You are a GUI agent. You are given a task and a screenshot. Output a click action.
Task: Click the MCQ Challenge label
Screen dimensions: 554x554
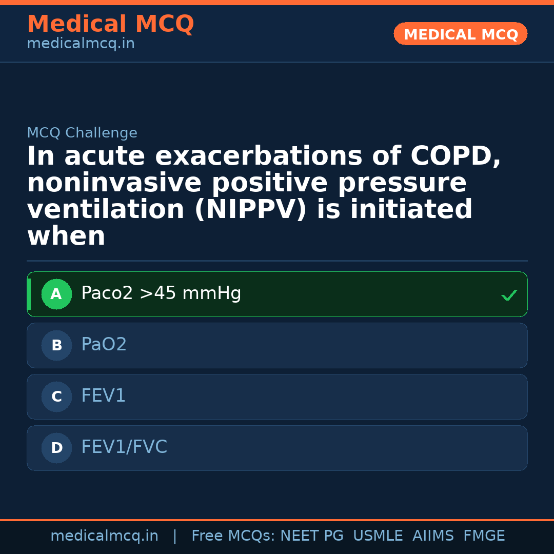tap(82, 133)
